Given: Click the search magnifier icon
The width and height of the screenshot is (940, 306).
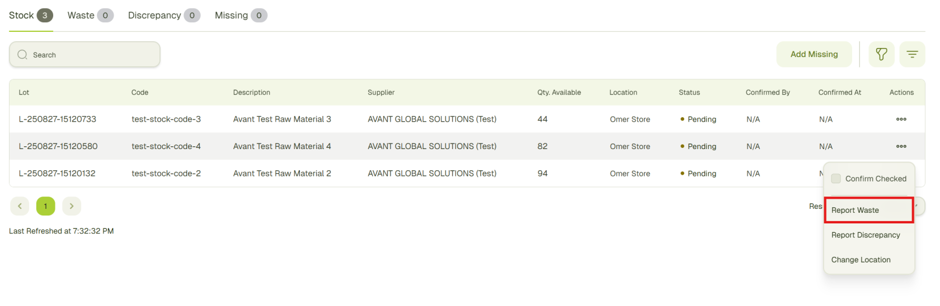Looking at the screenshot, I should coord(22,55).
